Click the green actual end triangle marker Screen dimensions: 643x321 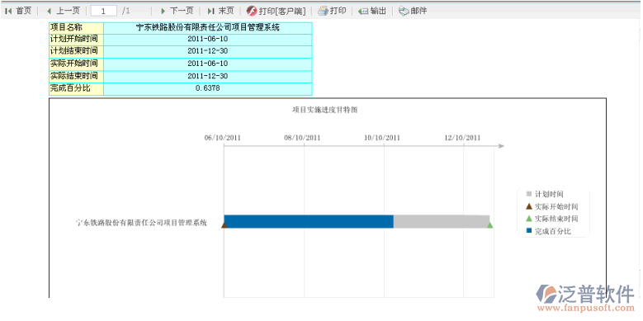[490, 224]
